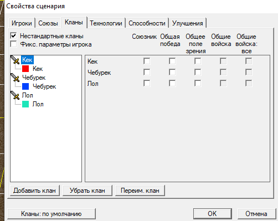This screenshot has height=221, width=278.
Task: Disable the Нестандартные кланы checkbox
Action: pos(13,35)
